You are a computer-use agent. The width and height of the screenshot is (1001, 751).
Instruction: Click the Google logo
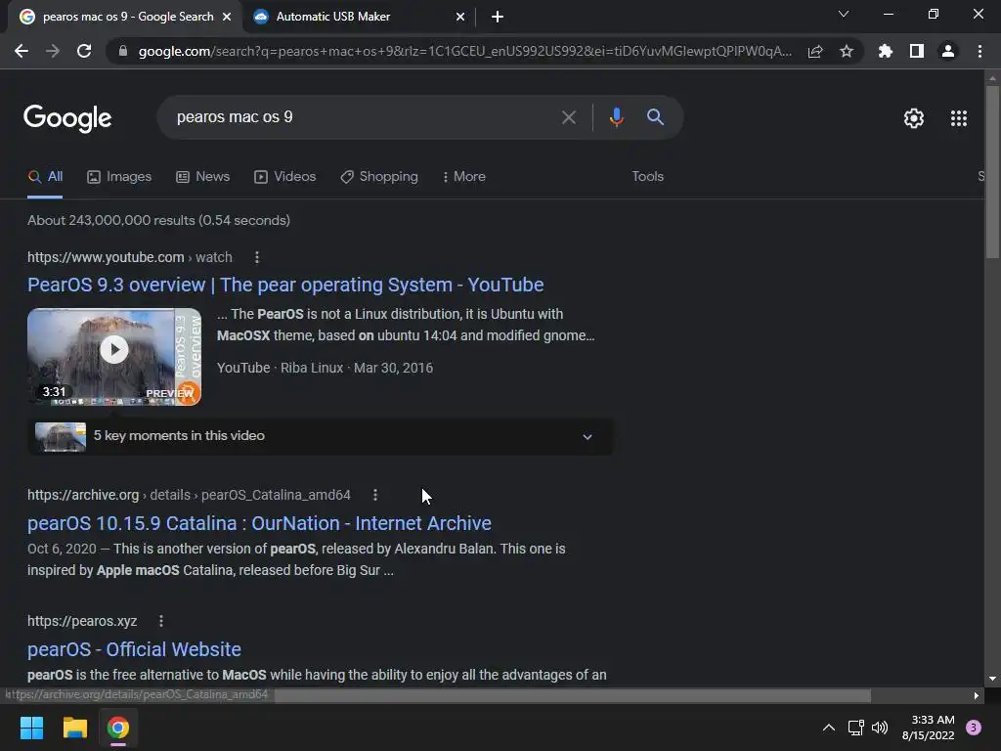pyautogui.click(x=67, y=118)
